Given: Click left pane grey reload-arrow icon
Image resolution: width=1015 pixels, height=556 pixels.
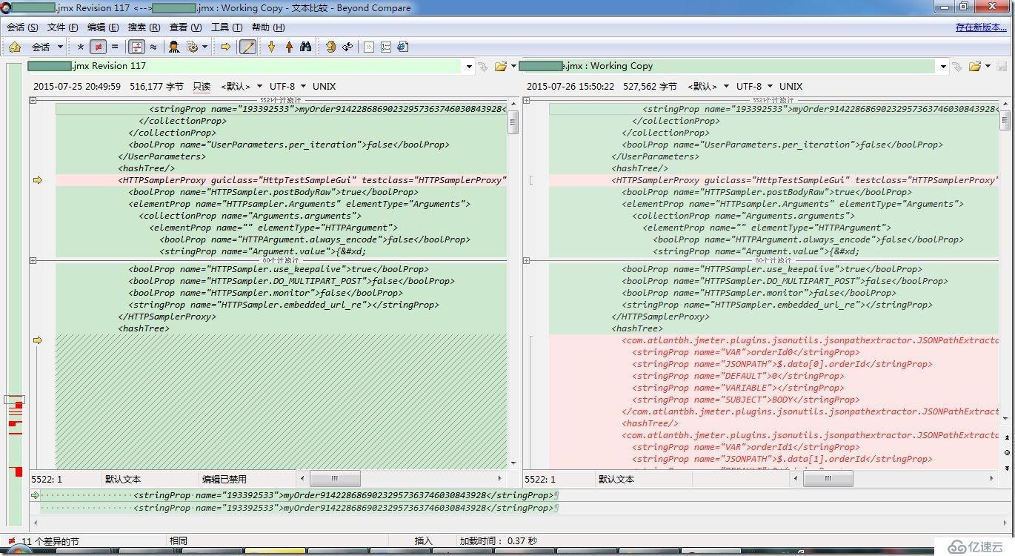Looking at the screenshot, I should click(483, 67).
